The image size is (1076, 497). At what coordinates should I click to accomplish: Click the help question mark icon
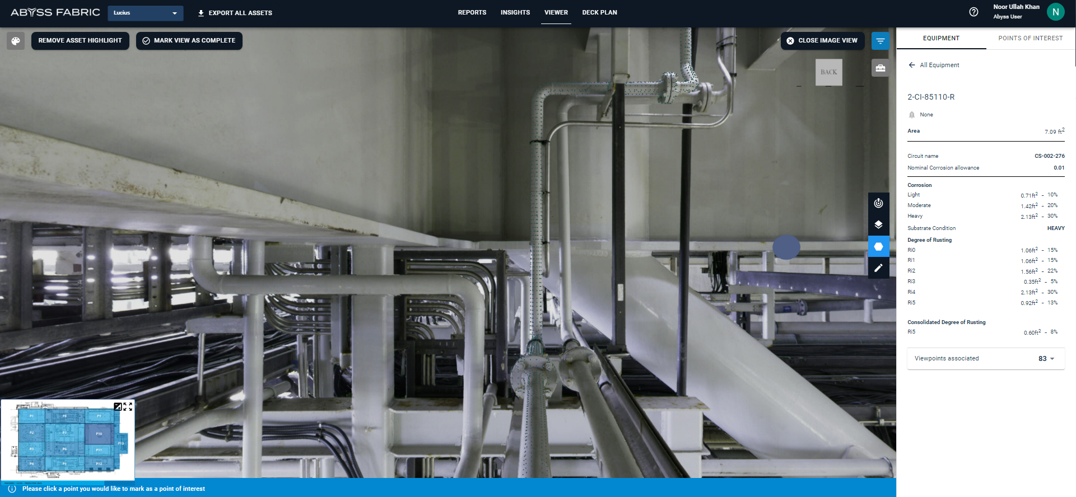tap(973, 12)
